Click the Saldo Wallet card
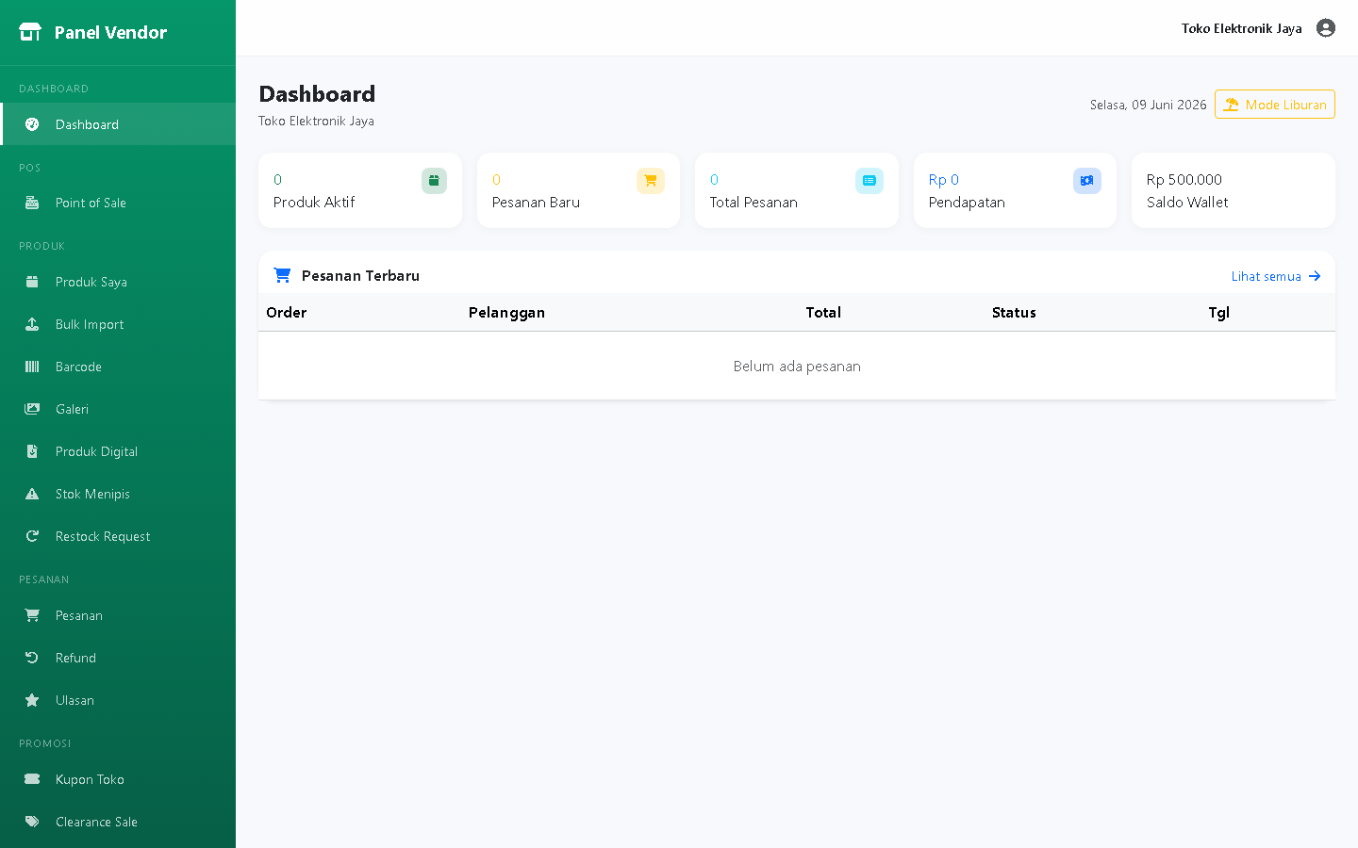 point(1234,190)
